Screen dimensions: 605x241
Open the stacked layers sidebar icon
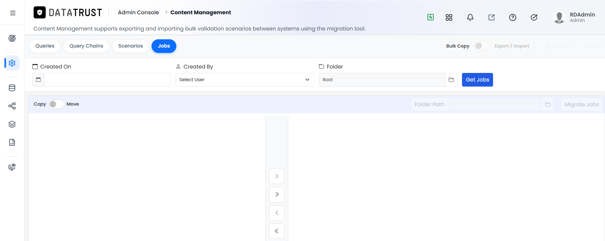point(12,124)
